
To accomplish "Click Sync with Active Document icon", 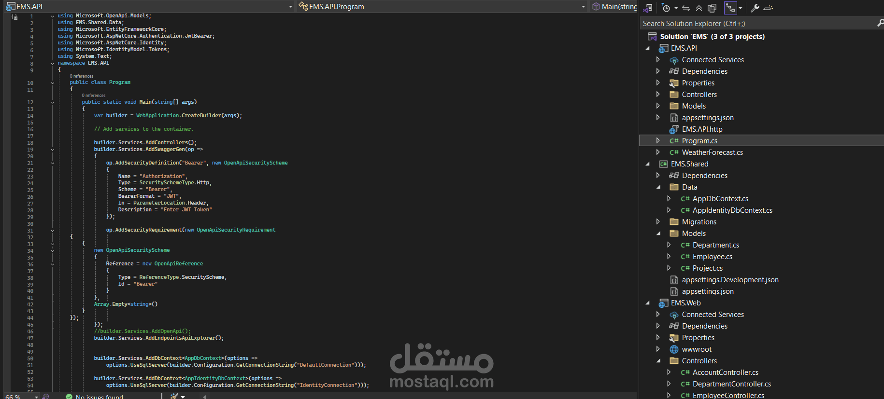I will (686, 8).
